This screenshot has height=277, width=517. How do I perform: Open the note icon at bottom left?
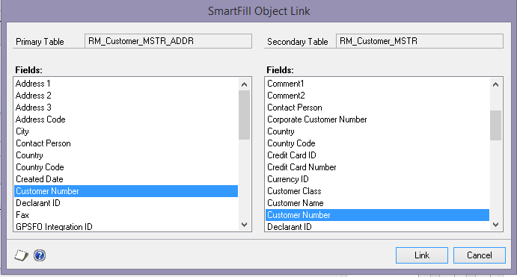[x=21, y=255]
